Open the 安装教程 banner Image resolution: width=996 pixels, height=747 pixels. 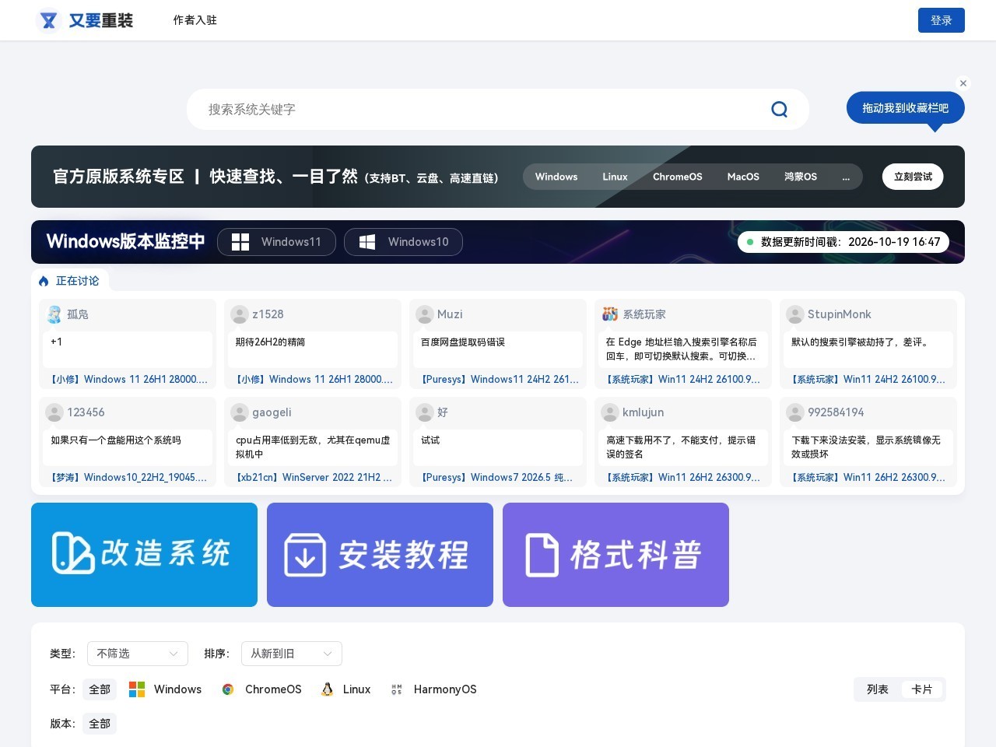point(380,555)
